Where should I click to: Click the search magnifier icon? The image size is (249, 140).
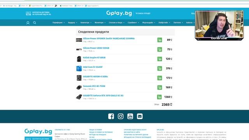(x=35, y=23)
